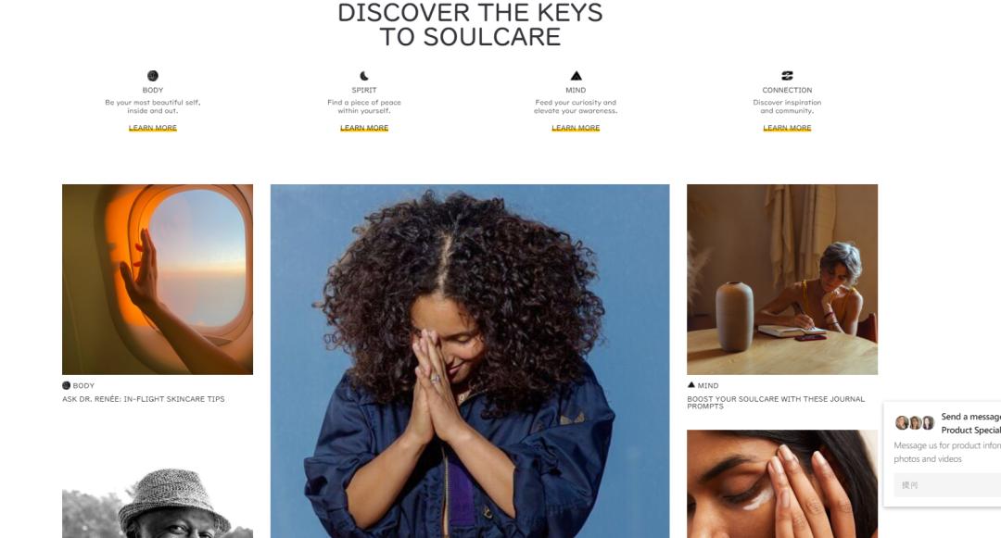Click the Spirit crescent moon icon

click(x=364, y=75)
